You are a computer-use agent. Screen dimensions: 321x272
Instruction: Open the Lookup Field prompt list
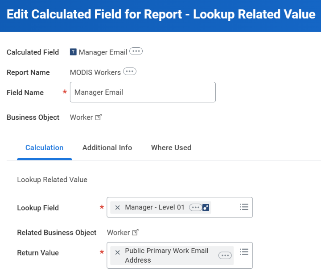244,207
